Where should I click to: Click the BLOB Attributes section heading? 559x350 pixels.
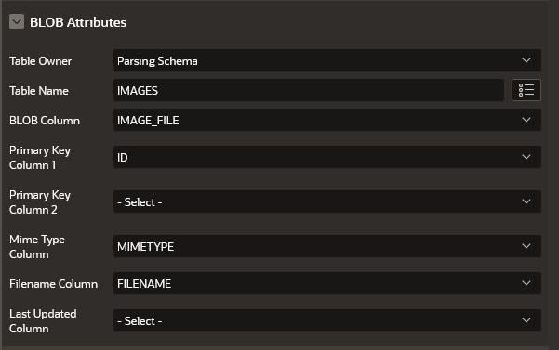pyautogui.click(x=78, y=22)
